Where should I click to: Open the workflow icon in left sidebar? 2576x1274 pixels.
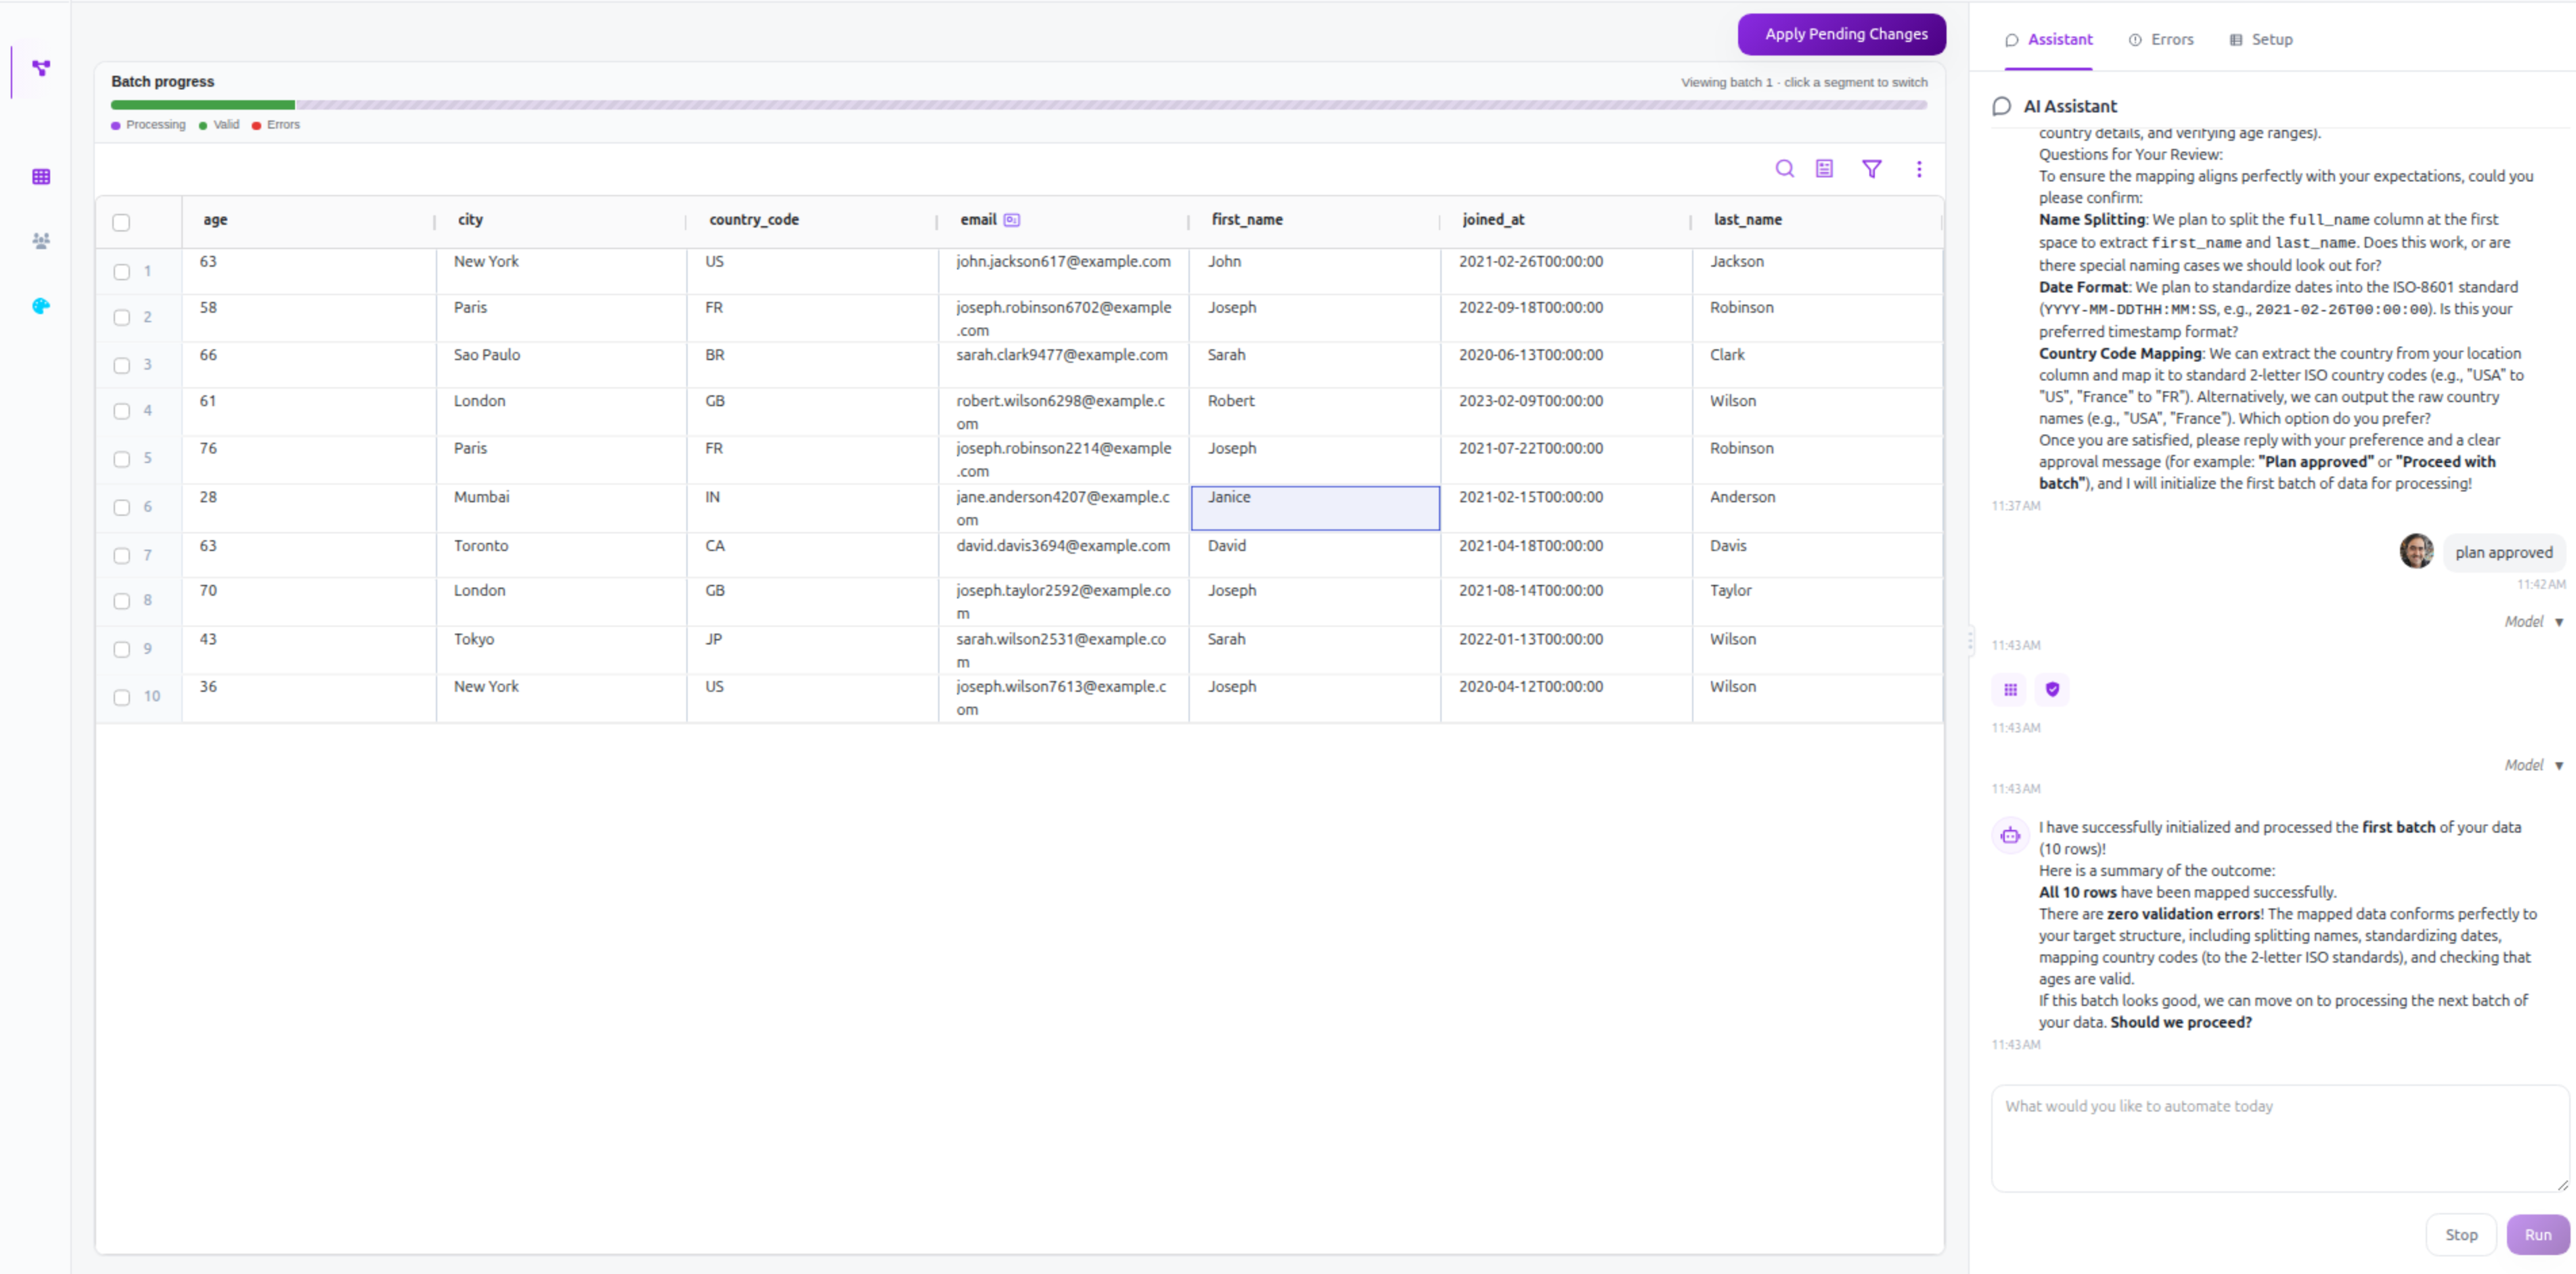(41, 68)
